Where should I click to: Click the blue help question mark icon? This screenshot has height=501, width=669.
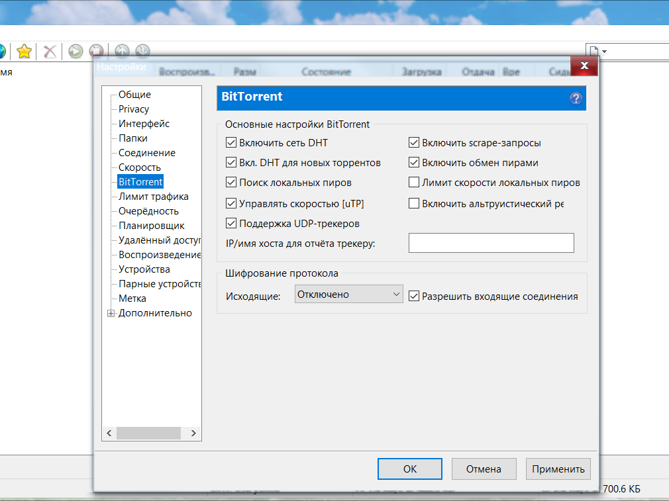[x=576, y=99]
